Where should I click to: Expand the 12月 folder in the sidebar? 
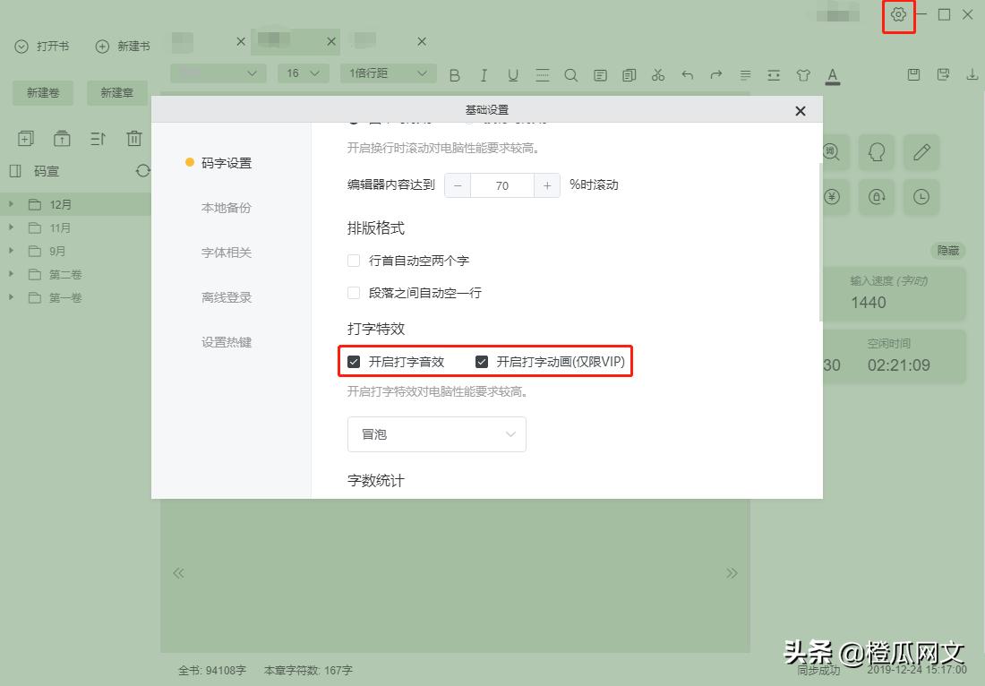(x=11, y=204)
